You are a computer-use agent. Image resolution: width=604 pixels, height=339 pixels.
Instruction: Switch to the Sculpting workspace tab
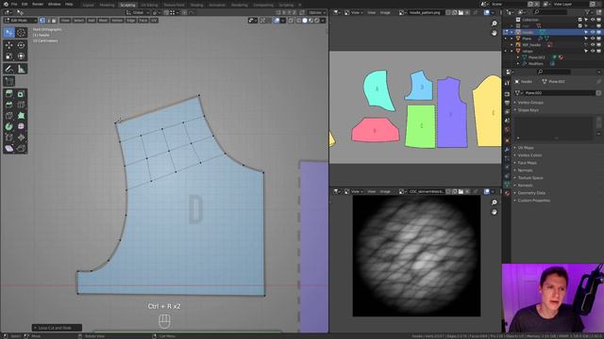(127, 5)
